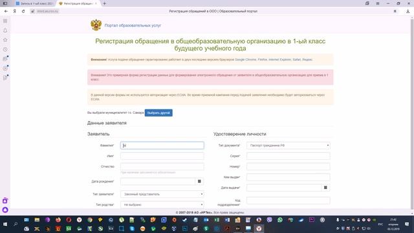This screenshot has width=414, height=233.
Task: Click the active Yandex Browser taskbar icon
Action: [259, 228]
